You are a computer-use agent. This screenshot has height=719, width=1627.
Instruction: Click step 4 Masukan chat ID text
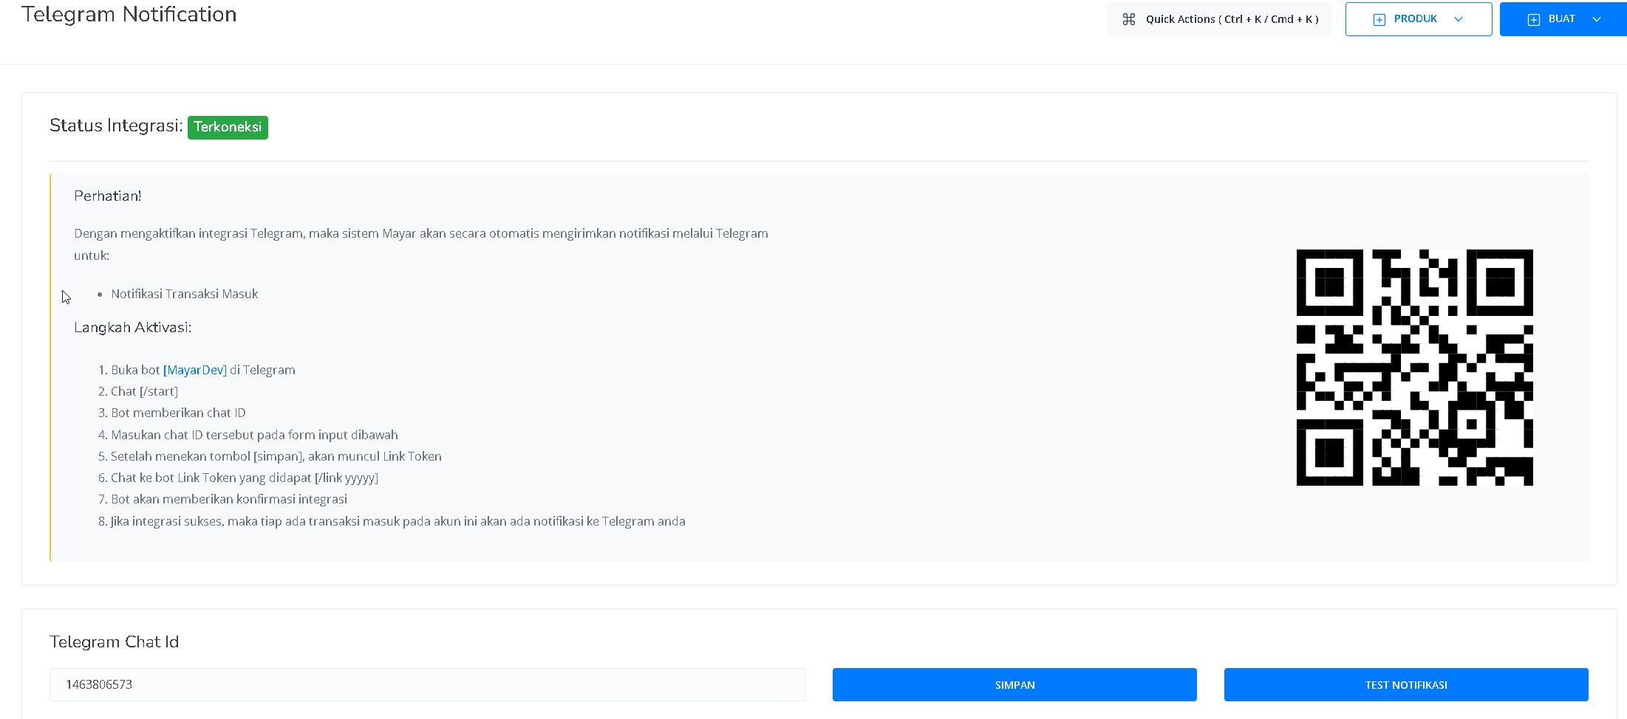tap(254, 435)
